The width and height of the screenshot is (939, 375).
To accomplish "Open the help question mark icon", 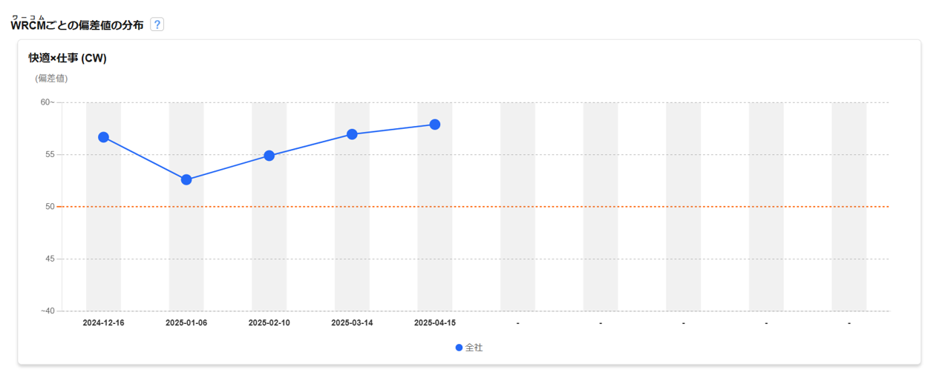I will (157, 24).
